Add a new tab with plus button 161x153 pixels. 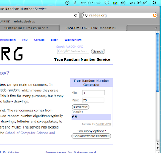tap(156, 28)
